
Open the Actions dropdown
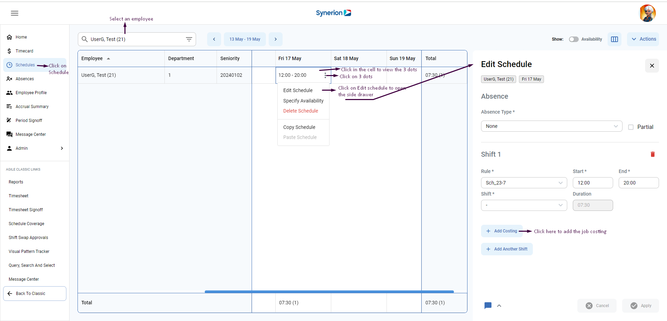pyautogui.click(x=643, y=39)
